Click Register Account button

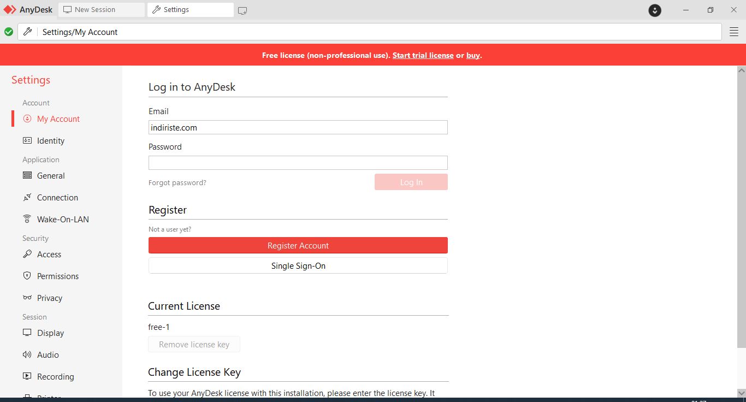click(x=298, y=245)
